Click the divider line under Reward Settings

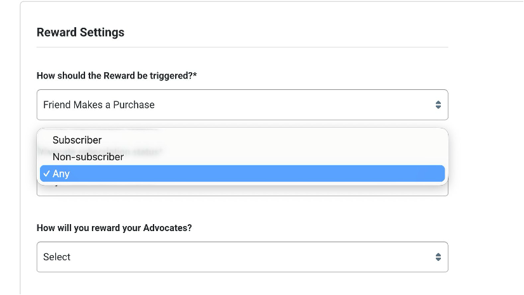242,47
